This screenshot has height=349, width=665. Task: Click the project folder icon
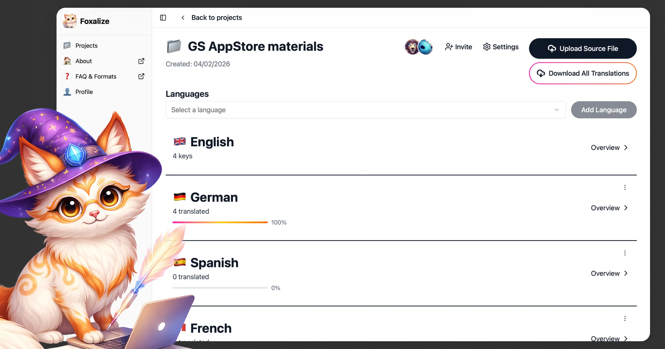tap(174, 46)
